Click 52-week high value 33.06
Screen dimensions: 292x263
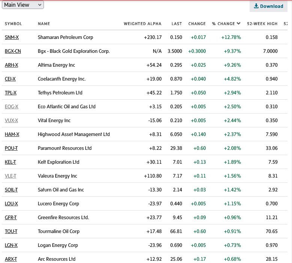pyautogui.click(x=272, y=148)
